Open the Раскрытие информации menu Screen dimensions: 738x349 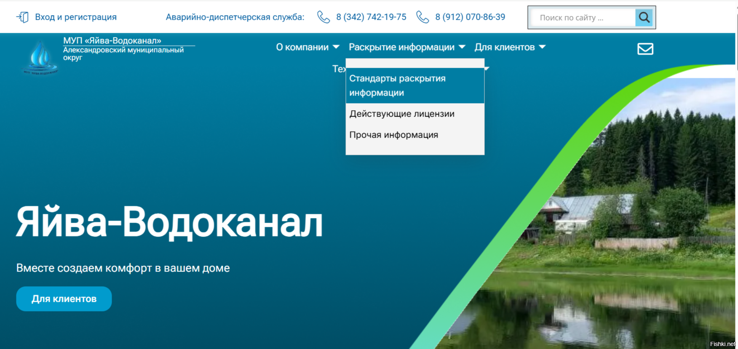click(x=401, y=47)
